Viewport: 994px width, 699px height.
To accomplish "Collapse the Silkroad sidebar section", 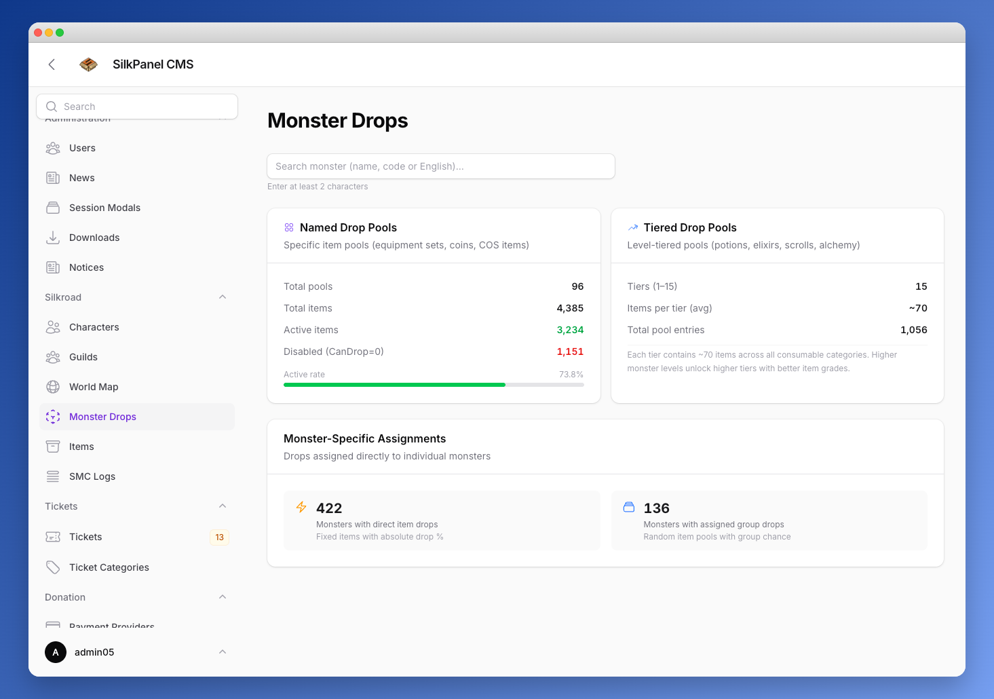I will tap(223, 297).
